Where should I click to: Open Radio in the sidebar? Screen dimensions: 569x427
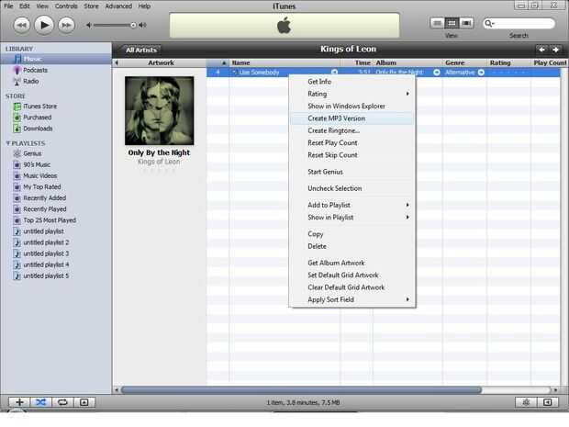pyautogui.click(x=30, y=82)
